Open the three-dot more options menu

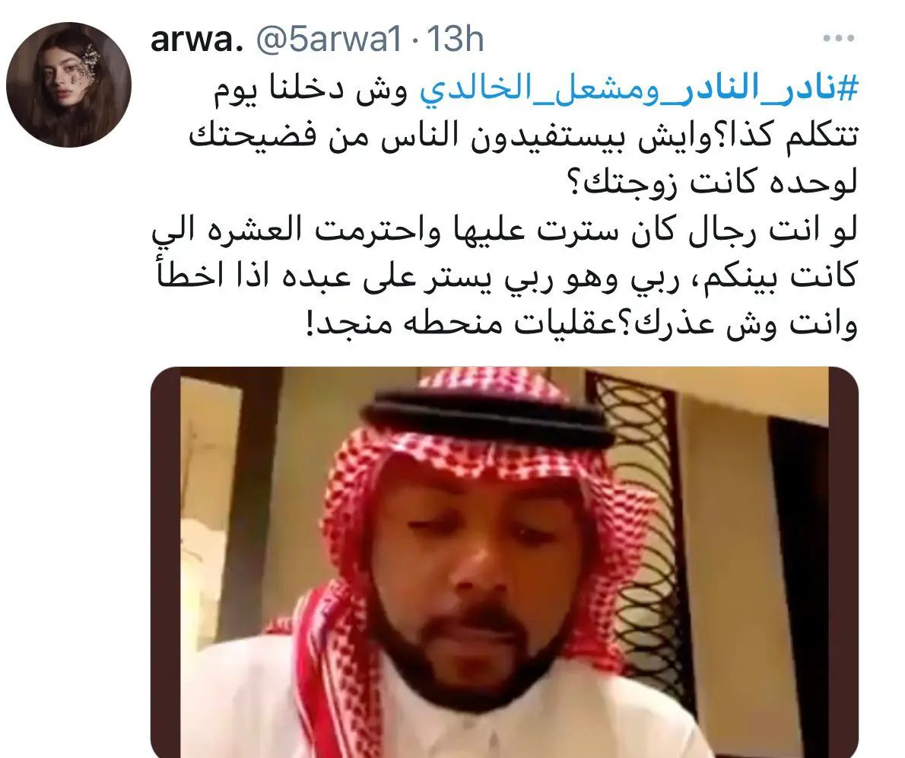click(x=839, y=39)
